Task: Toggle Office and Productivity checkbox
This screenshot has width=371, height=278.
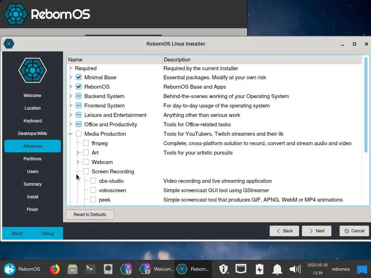Action: pyautogui.click(x=79, y=125)
